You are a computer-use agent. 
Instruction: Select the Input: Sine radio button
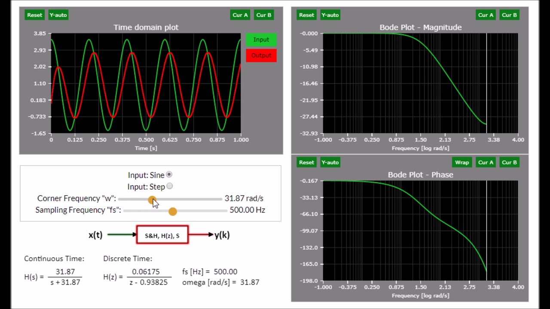[169, 174]
